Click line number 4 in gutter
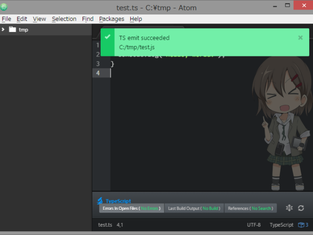Screen dimensions: 313x235 (98, 73)
